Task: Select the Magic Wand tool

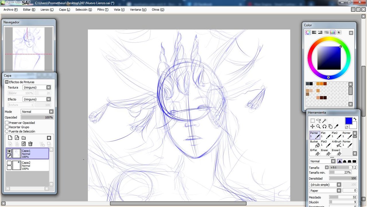Action: [324, 121]
